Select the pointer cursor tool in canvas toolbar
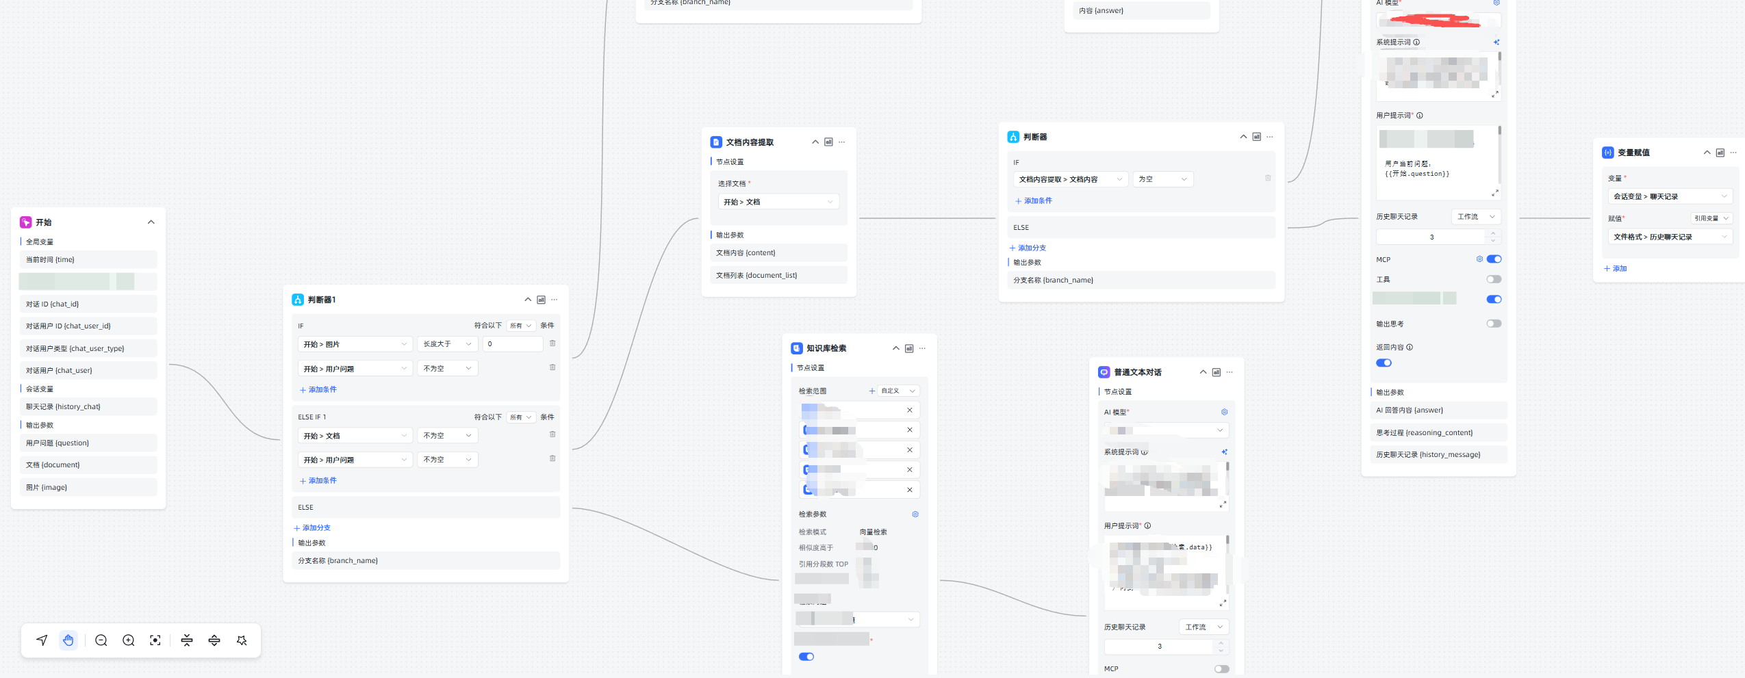The width and height of the screenshot is (1745, 678). pos(42,640)
